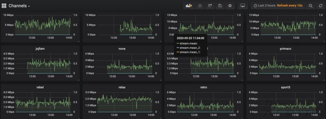Open the relax panel title menu
The width and height of the screenshot is (326, 119).
coord(122,87)
